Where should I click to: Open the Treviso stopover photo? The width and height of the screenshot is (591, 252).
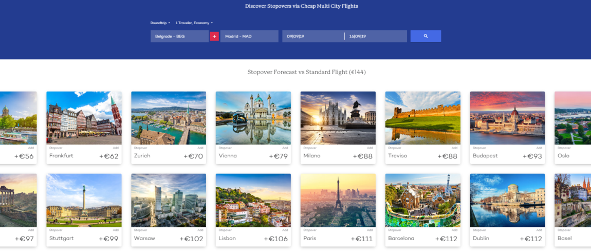423,118
